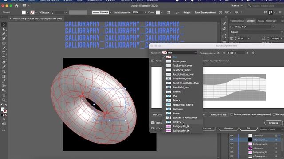This screenshot has height=159, width=284.
Task: Select the Type tool in toolbar
Action: [4, 53]
